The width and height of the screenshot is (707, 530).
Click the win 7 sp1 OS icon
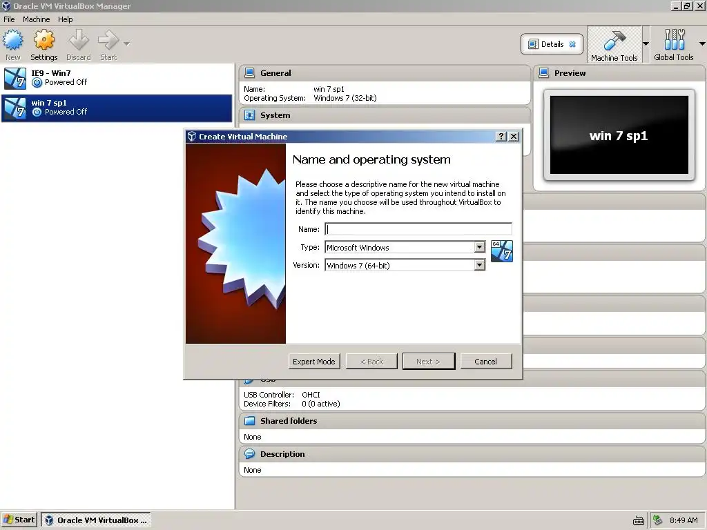pos(15,108)
